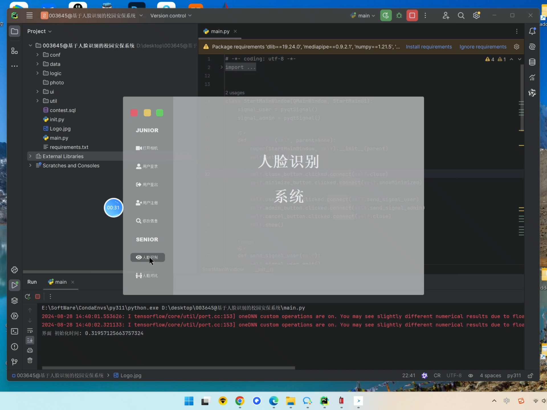Click Install requirements link
547x410 pixels.
[429, 47]
